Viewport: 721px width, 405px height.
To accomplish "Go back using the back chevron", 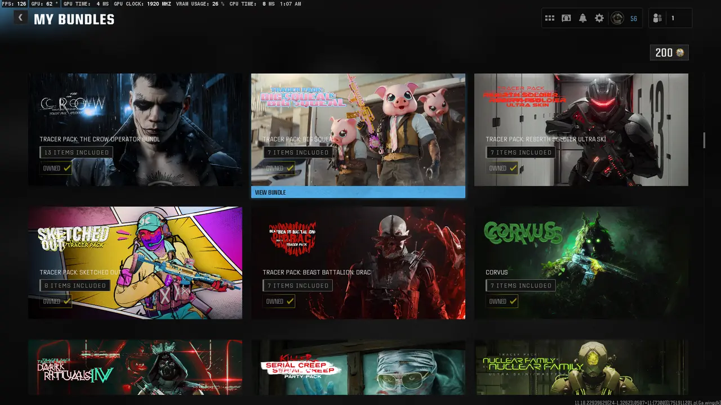I will pos(20,17).
